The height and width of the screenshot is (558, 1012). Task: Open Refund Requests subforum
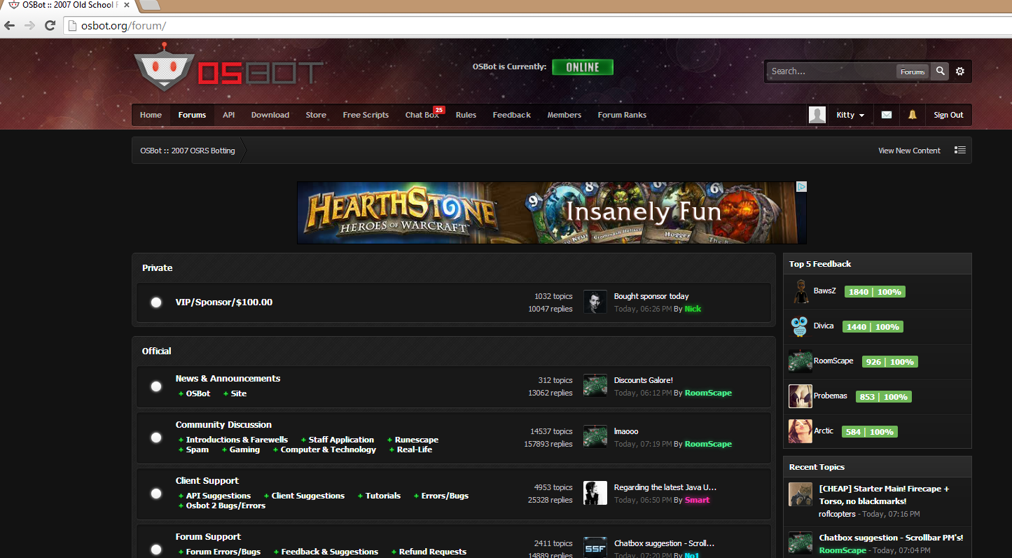click(x=433, y=552)
